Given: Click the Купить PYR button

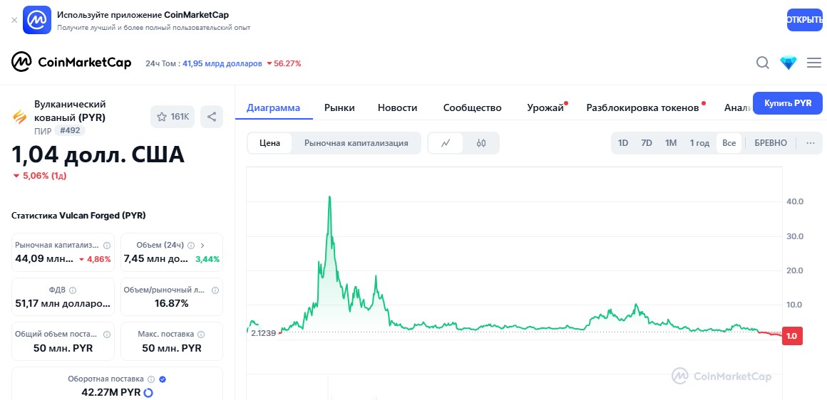Looking at the screenshot, I should [x=788, y=102].
